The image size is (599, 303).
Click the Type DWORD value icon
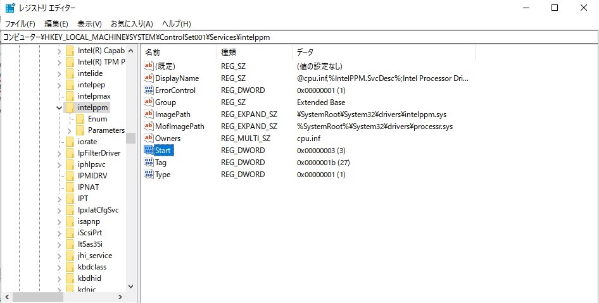[148, 175]
